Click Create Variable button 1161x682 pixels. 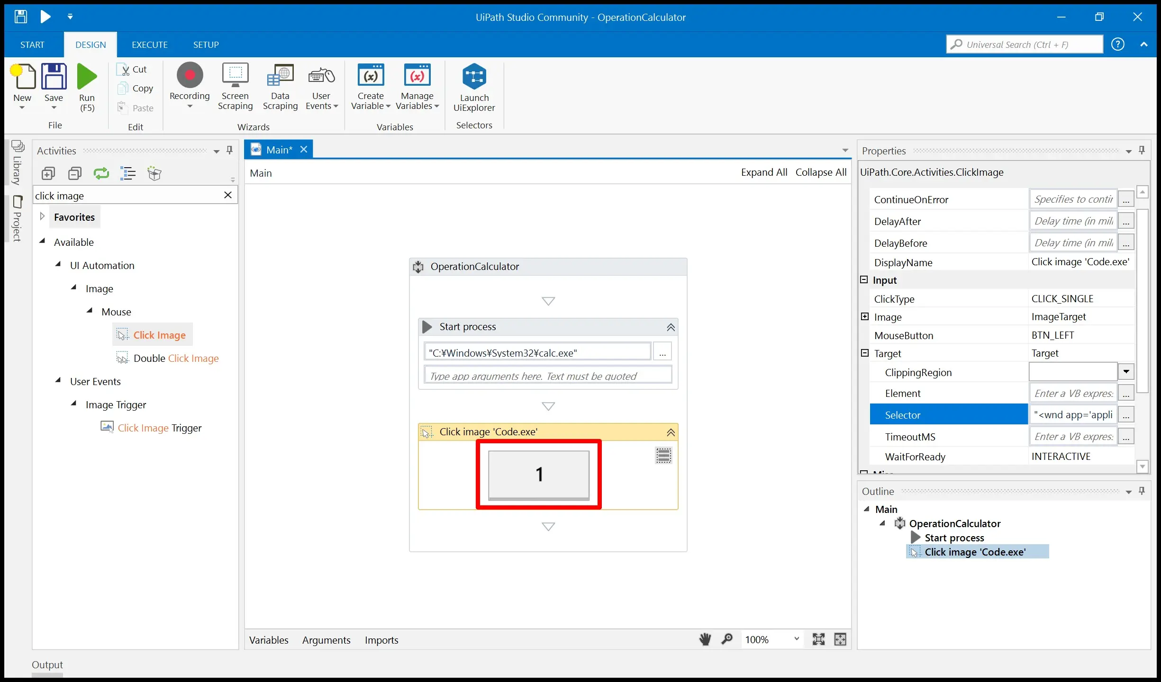click(x=371, y=87)
